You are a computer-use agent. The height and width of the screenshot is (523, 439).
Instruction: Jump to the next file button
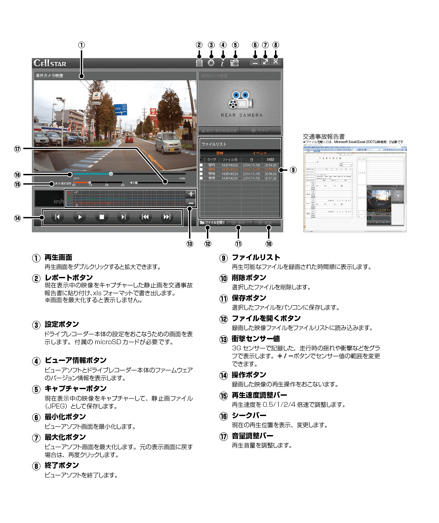tap(167, 217)
